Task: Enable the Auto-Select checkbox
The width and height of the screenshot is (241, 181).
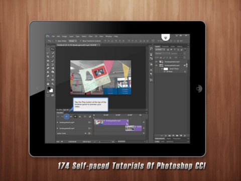Action: [56, 41]
